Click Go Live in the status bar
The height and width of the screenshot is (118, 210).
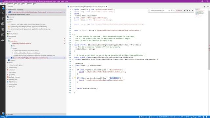click(x=152, y=117)
